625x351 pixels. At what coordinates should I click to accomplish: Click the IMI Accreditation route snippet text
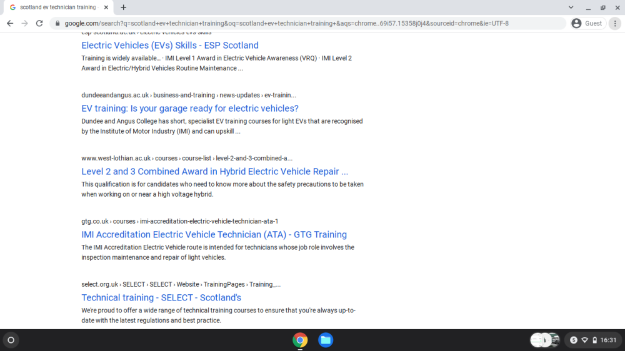pos(217,252)
